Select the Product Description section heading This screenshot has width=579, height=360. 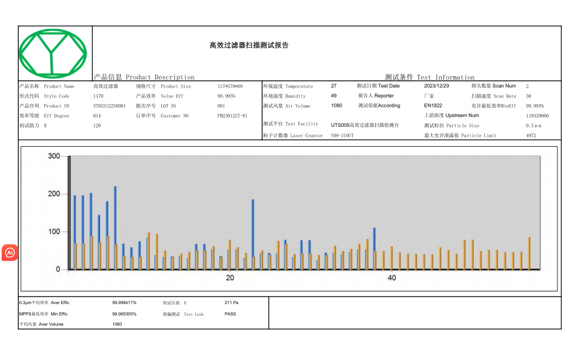[144, 77]
